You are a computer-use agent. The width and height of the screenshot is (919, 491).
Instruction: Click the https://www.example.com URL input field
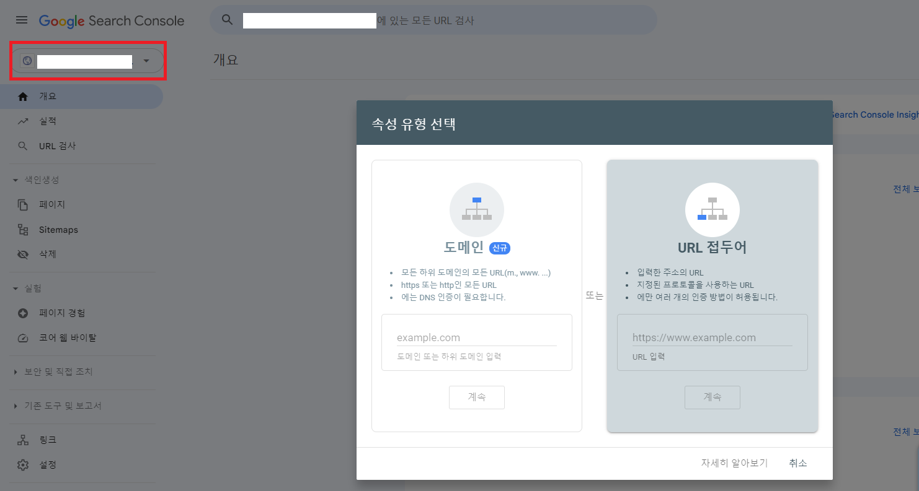[712, 338]
